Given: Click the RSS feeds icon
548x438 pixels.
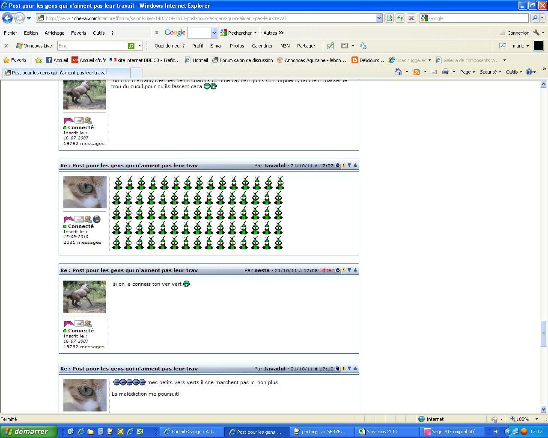Looking at the screenshot, I should coord(416,72).
